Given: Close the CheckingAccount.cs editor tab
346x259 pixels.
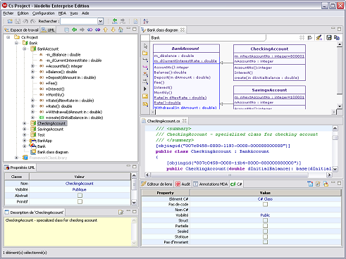Looking at the screenshot, I should click(185, 121).
